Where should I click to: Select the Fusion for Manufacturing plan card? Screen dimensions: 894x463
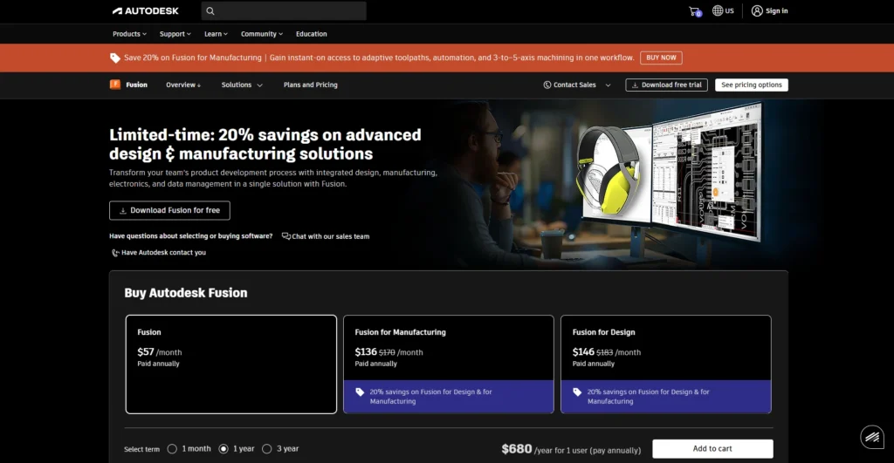pos(448,364)
